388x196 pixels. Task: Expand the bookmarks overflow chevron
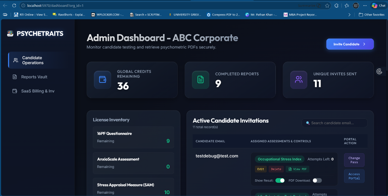pos(349,15)
